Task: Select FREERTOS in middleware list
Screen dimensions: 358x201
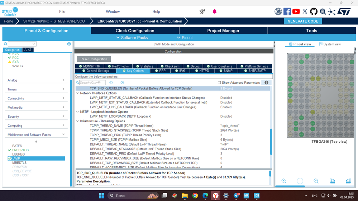Action: pos(20,150)
